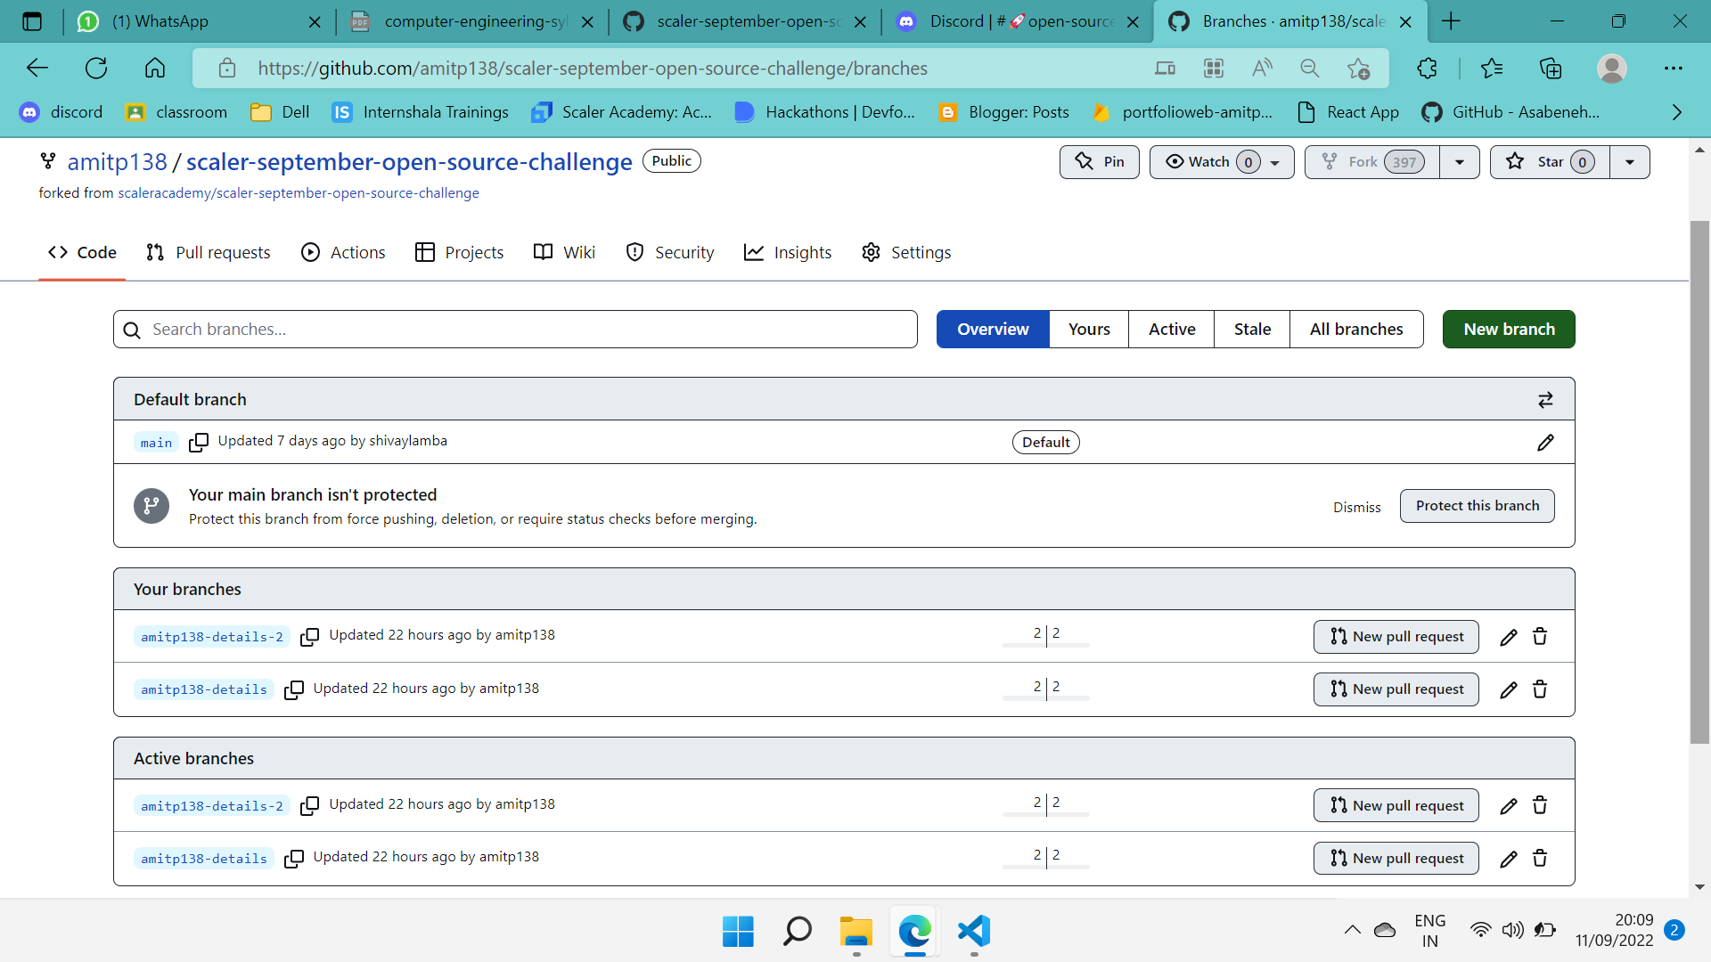Screen dimensions: 1711x962
Task: Pin this repository
Action: pos(1100,162)
